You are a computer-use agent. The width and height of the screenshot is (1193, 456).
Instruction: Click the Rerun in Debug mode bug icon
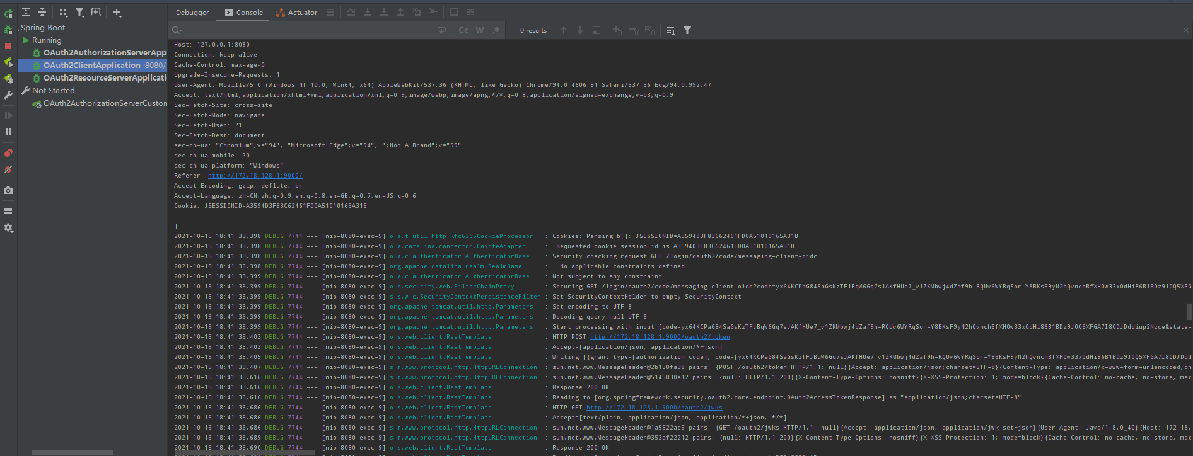pos(8,30)
